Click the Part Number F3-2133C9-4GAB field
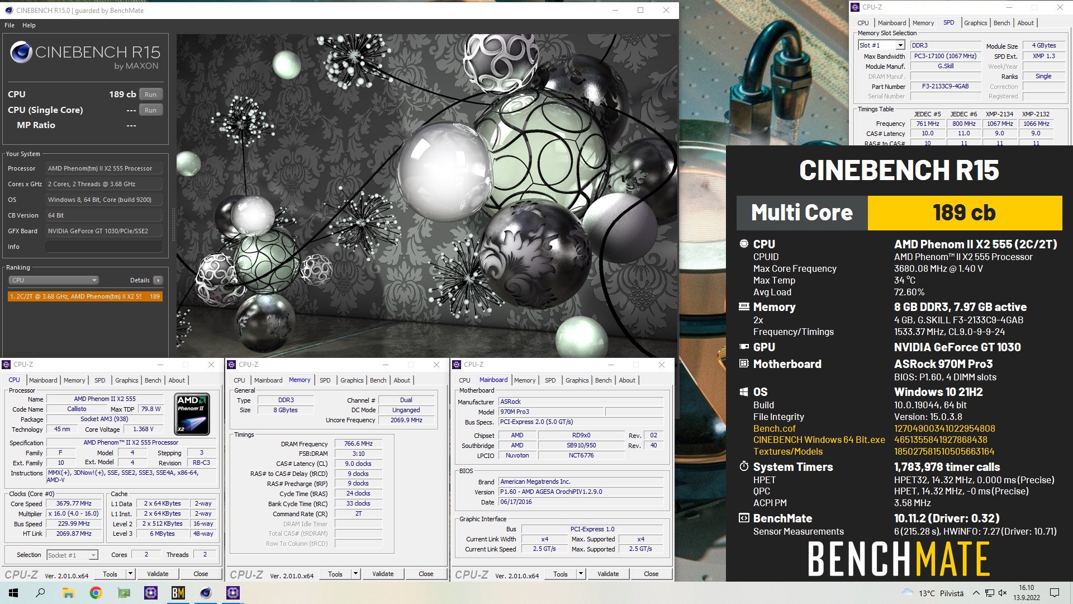The width and height of the screenshot is (1073, 604). (x=946, y=87)
